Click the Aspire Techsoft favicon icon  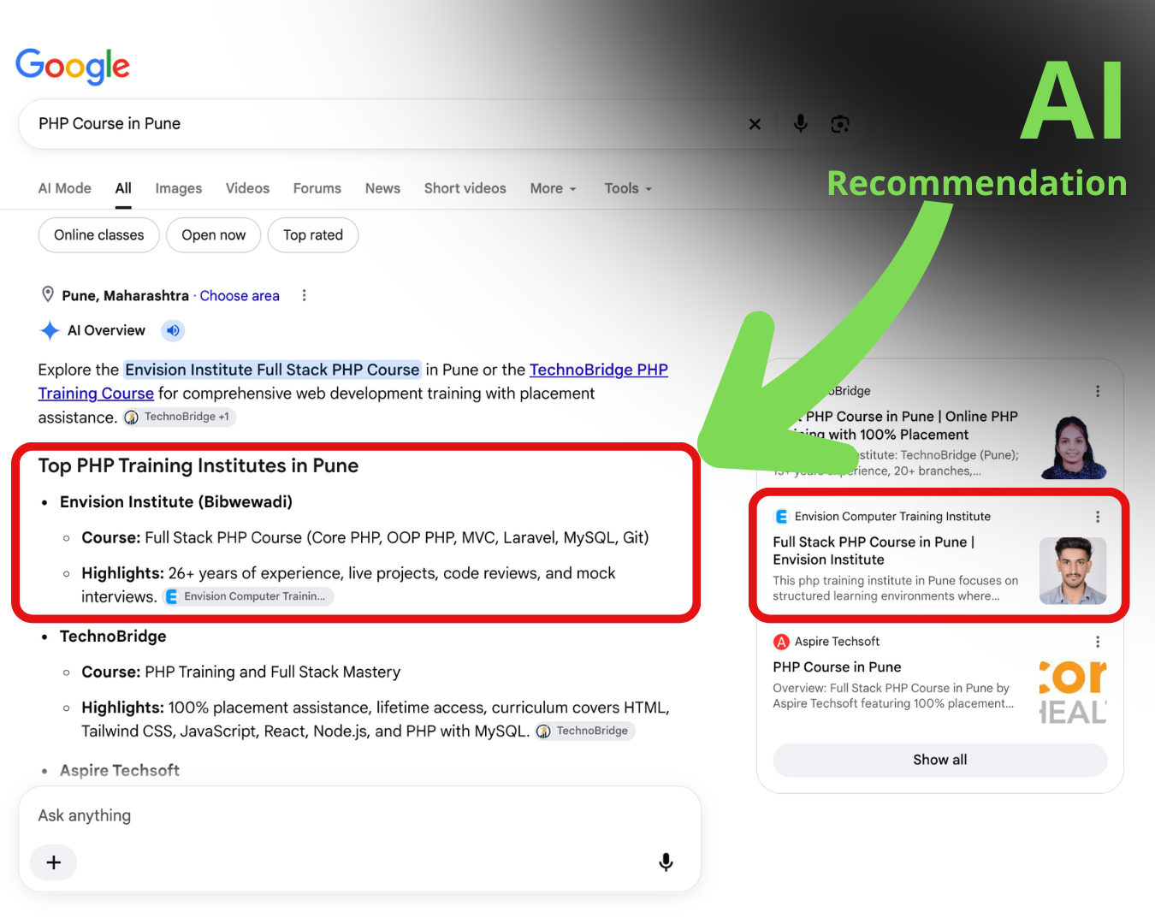click(x=781, y=642)
